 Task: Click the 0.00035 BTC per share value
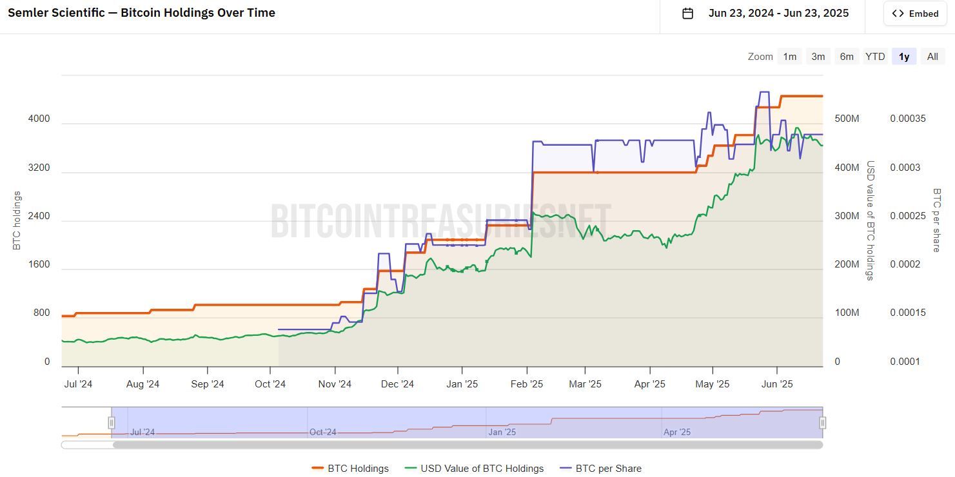click(908, 119)
